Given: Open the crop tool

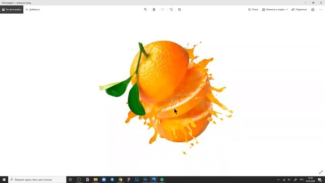Looking at the screenshot, I should 179,10.
